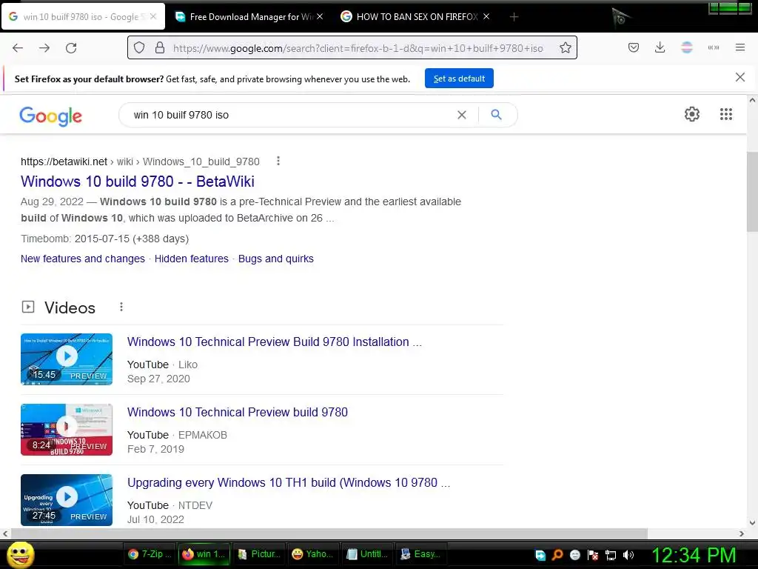The image size is (758, 569).
Task: Switch to 7-Zip taskbar window
Action: pos(150,554)
